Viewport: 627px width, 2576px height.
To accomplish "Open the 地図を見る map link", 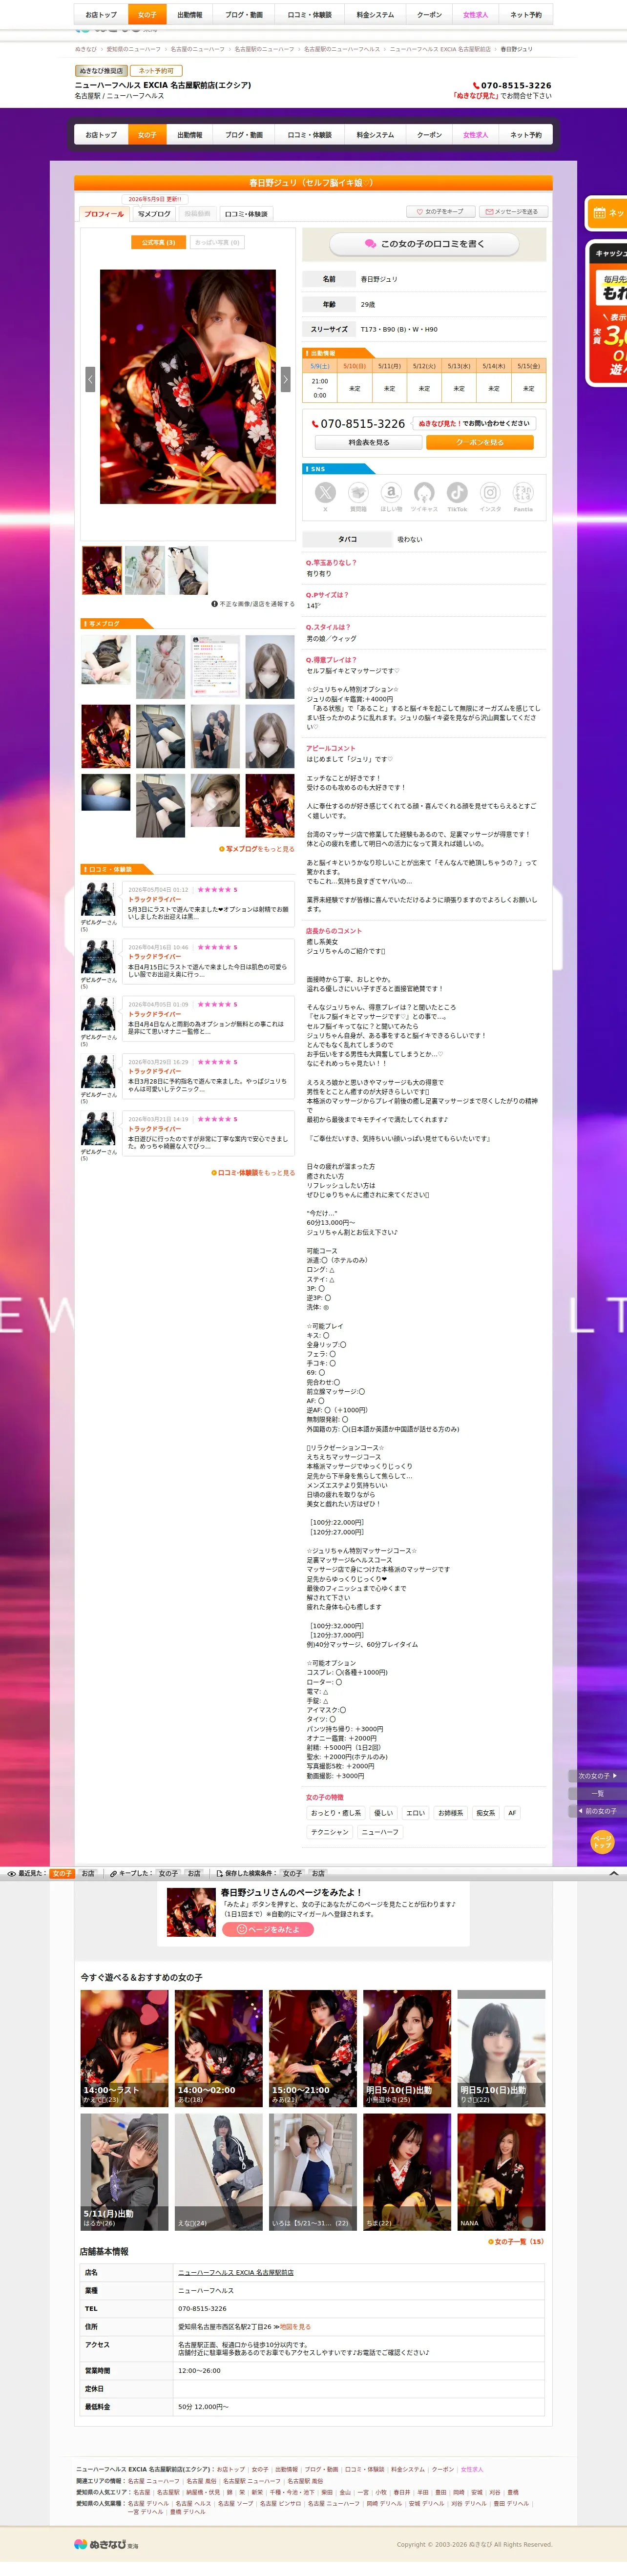I will click(295, 2326).
